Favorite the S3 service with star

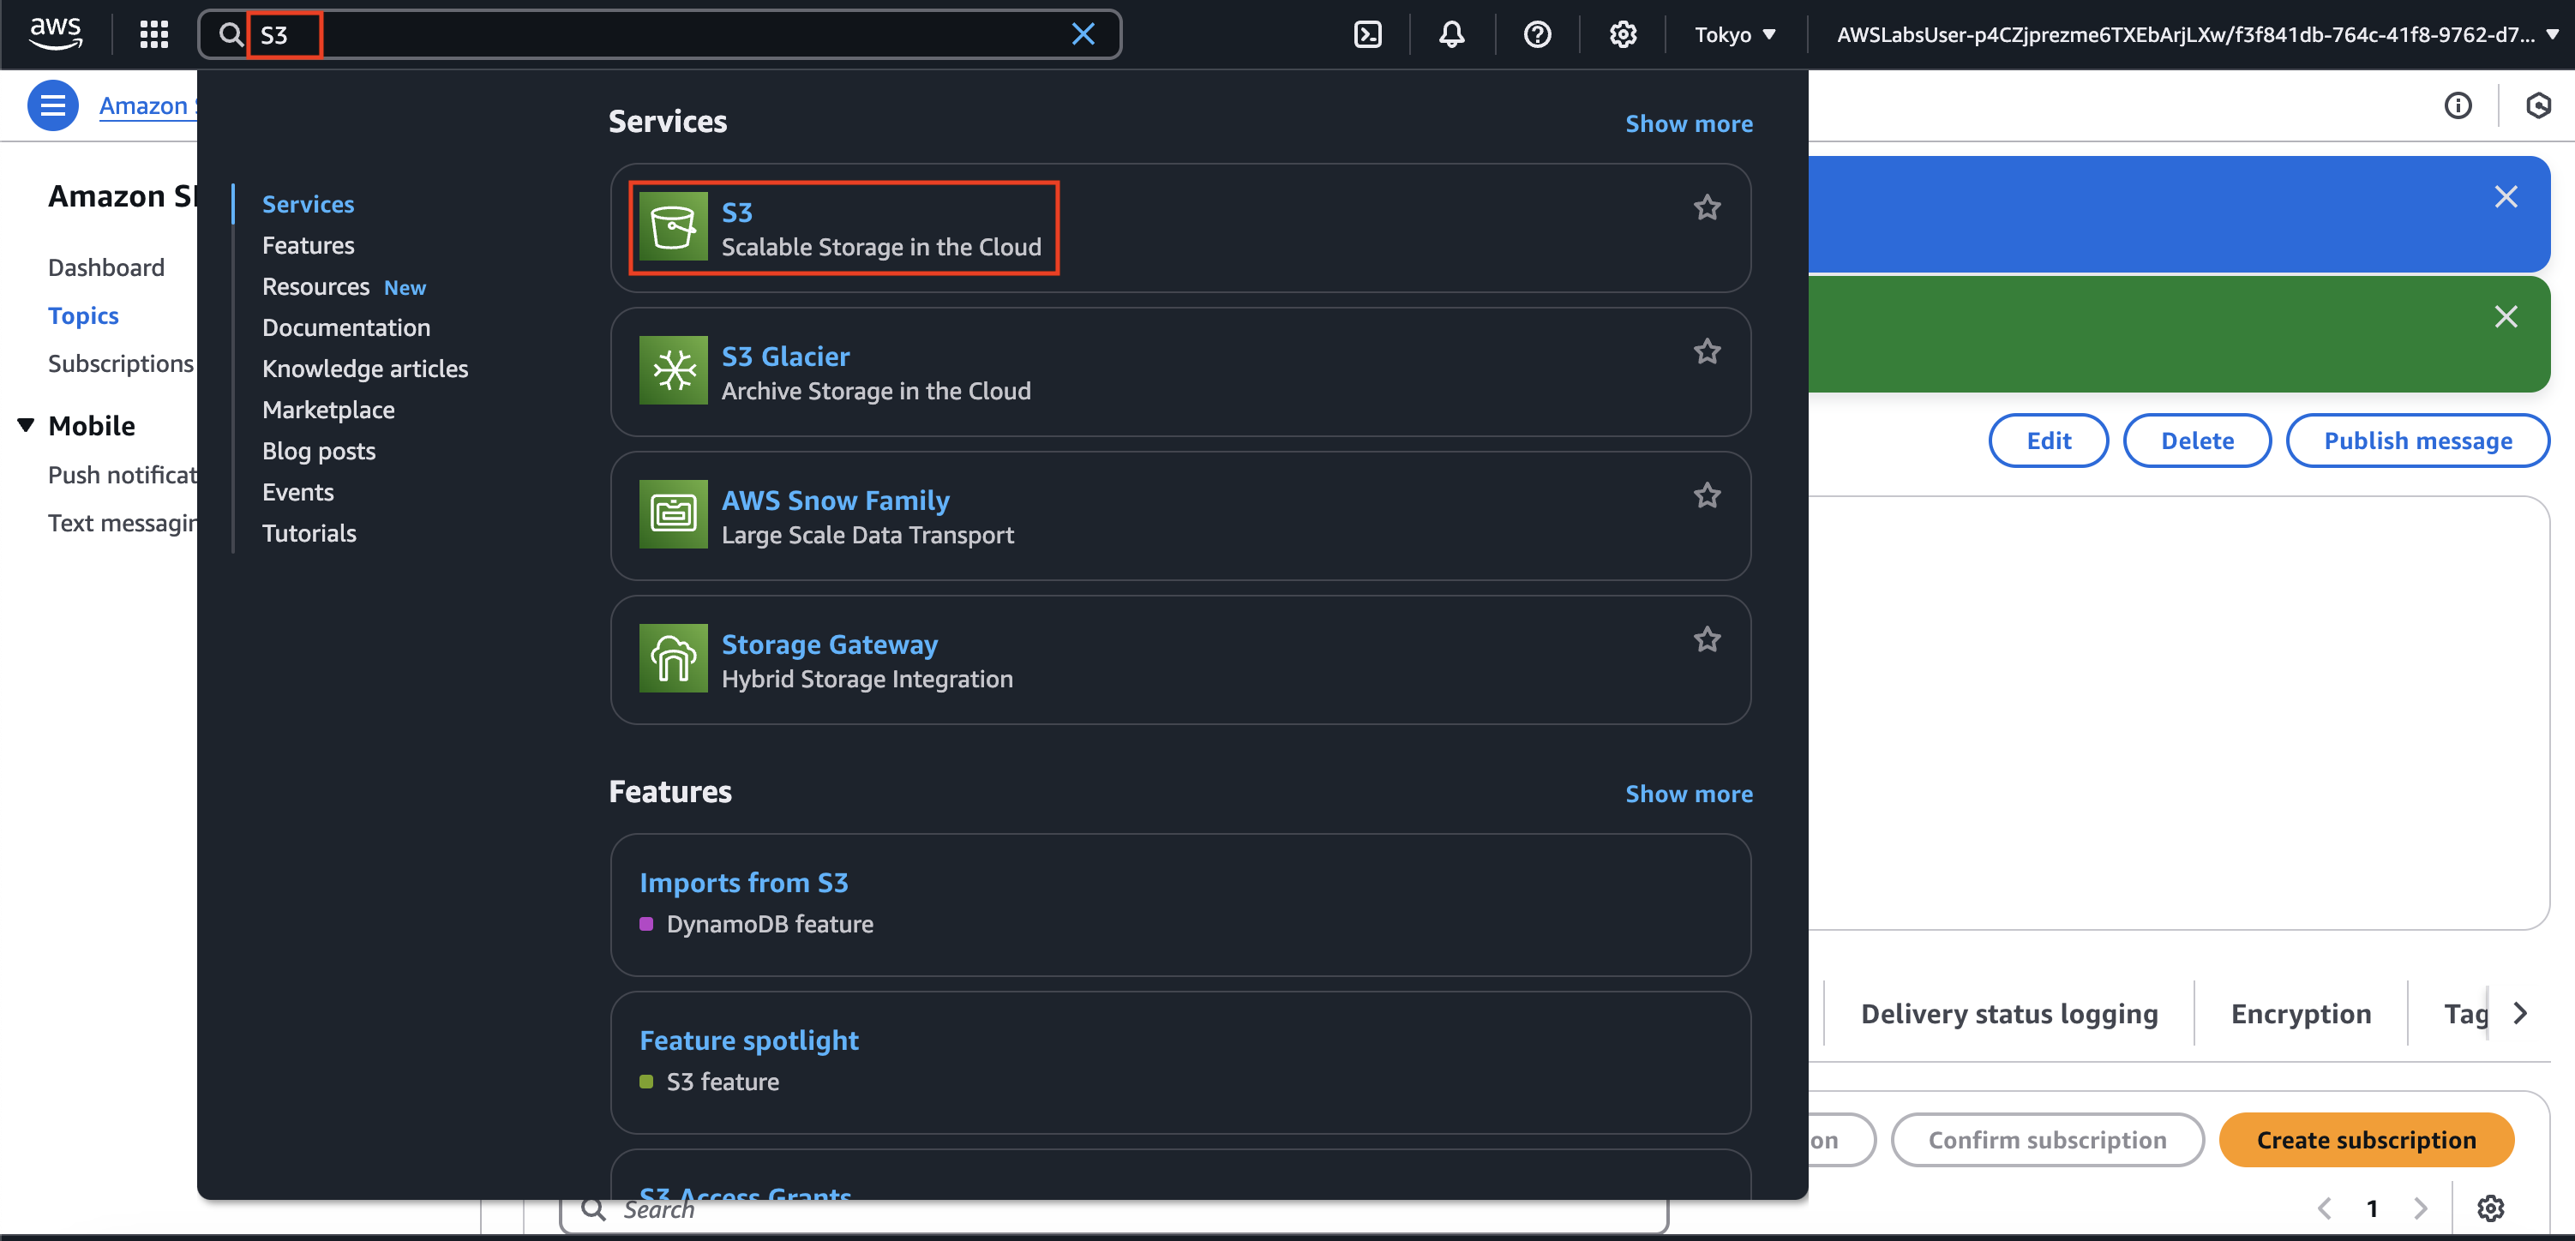(1707, 207)
